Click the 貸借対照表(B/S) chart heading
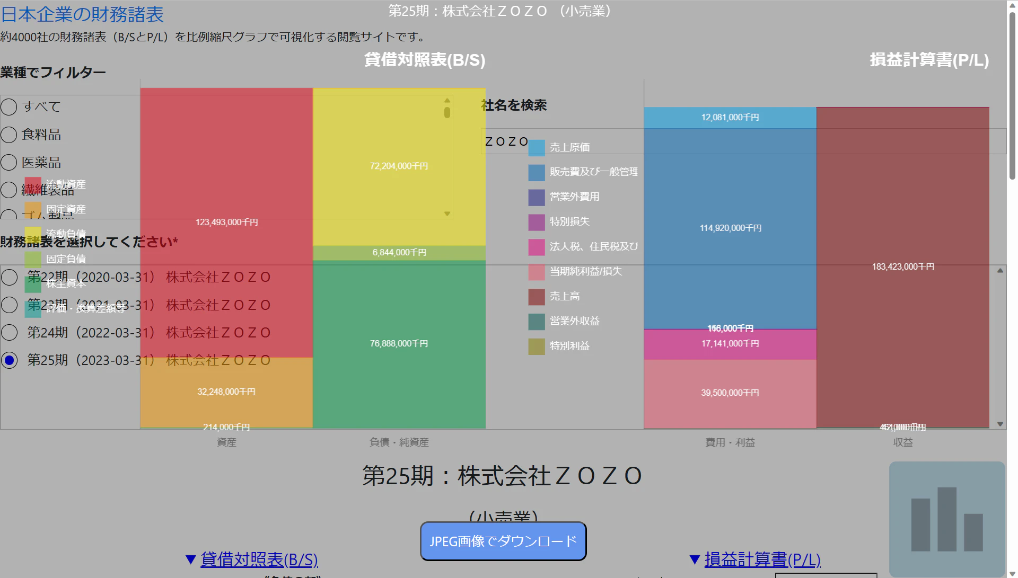 point(425,60)
